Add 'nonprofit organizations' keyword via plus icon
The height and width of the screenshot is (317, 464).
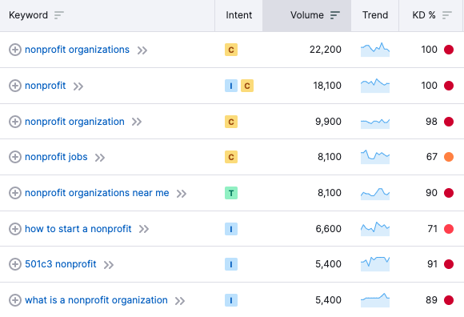(x=14, y=50)
